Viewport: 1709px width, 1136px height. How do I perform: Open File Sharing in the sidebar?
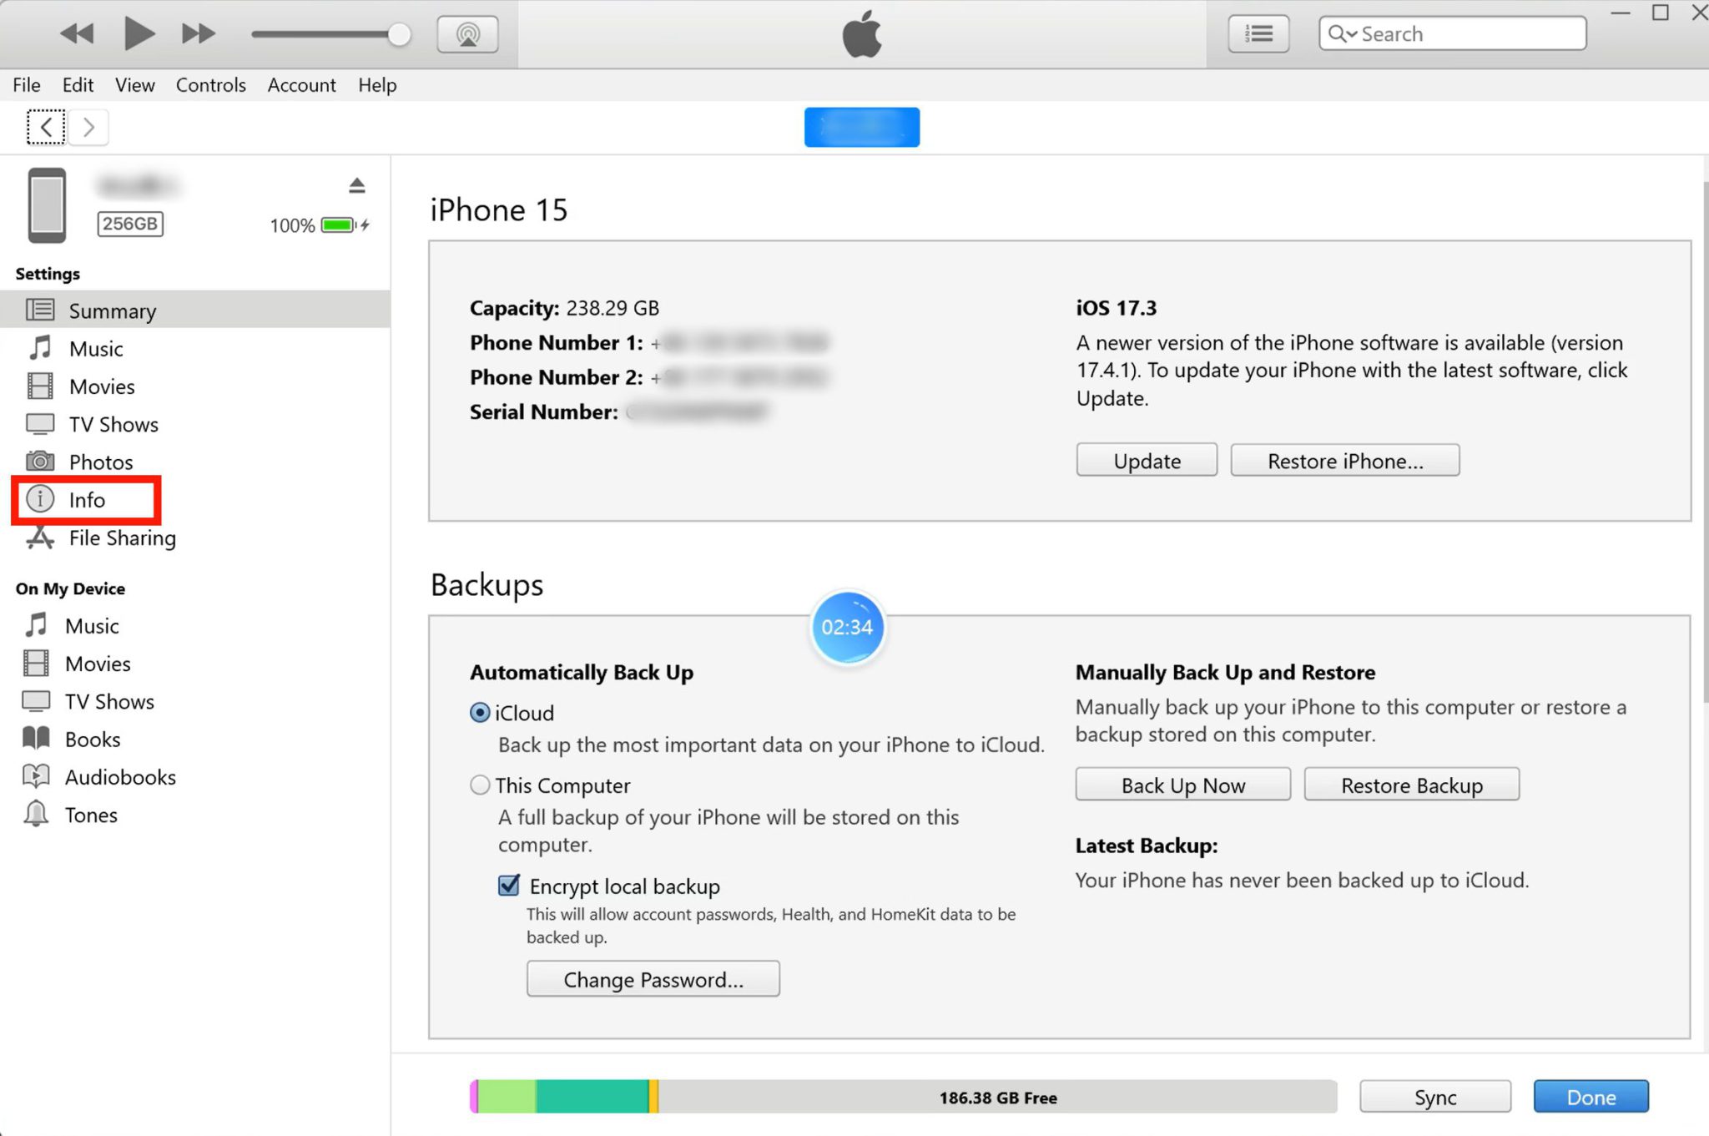[x=122, y=538]
